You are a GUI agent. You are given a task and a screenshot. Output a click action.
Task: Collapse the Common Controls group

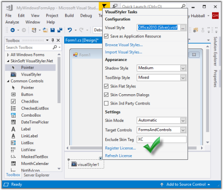coord(8,81)
